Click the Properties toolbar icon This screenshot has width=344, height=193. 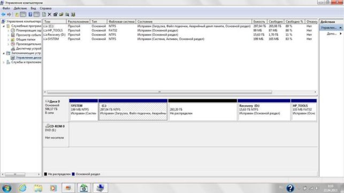coord(55,14)
